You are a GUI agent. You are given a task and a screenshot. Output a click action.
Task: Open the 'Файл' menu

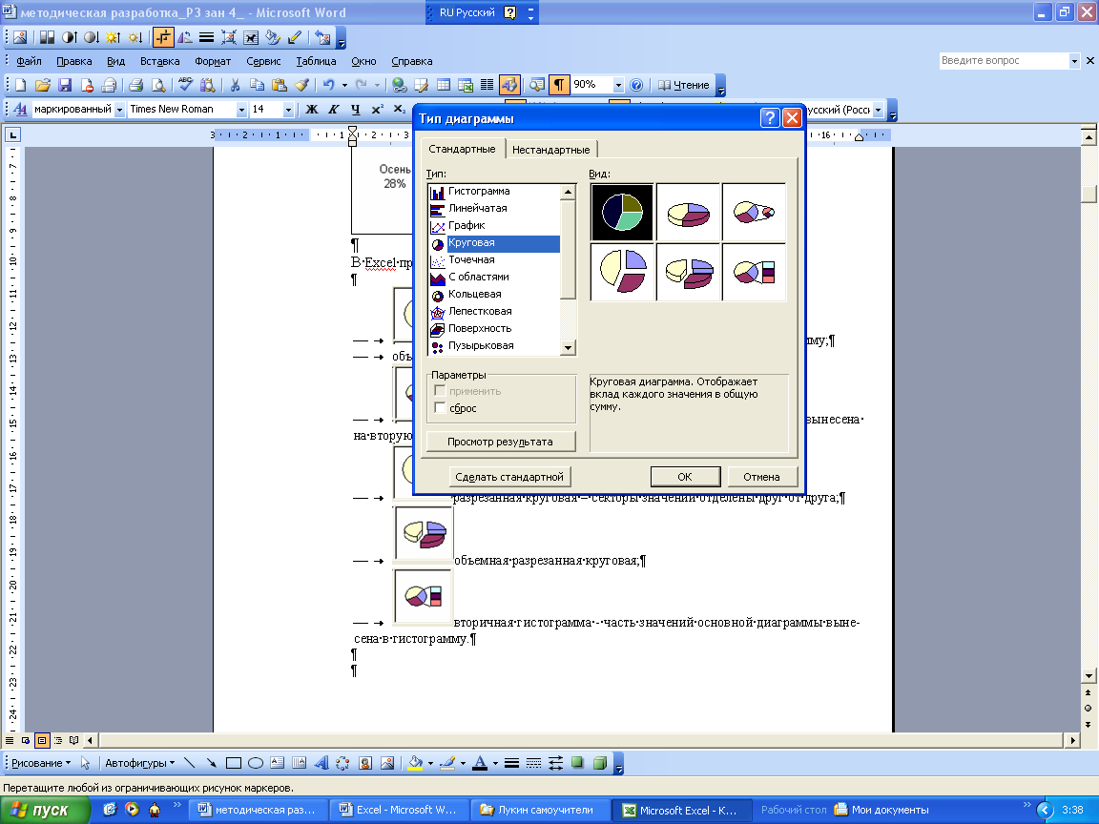[x=29, y=61]
